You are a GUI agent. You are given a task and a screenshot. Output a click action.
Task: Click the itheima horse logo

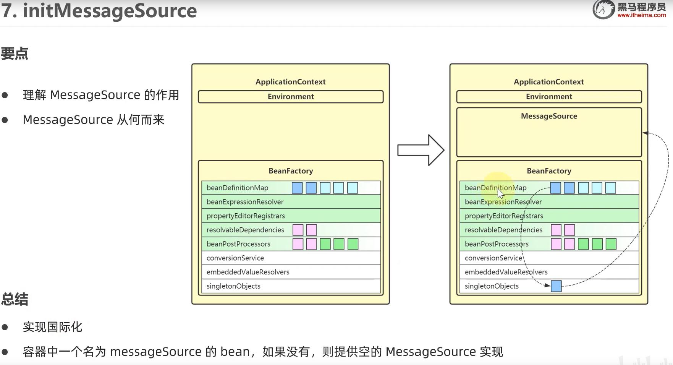[603, 9]
